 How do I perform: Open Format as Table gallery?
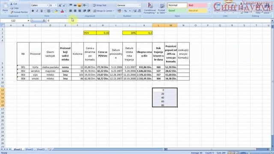(x=162, y=8)
